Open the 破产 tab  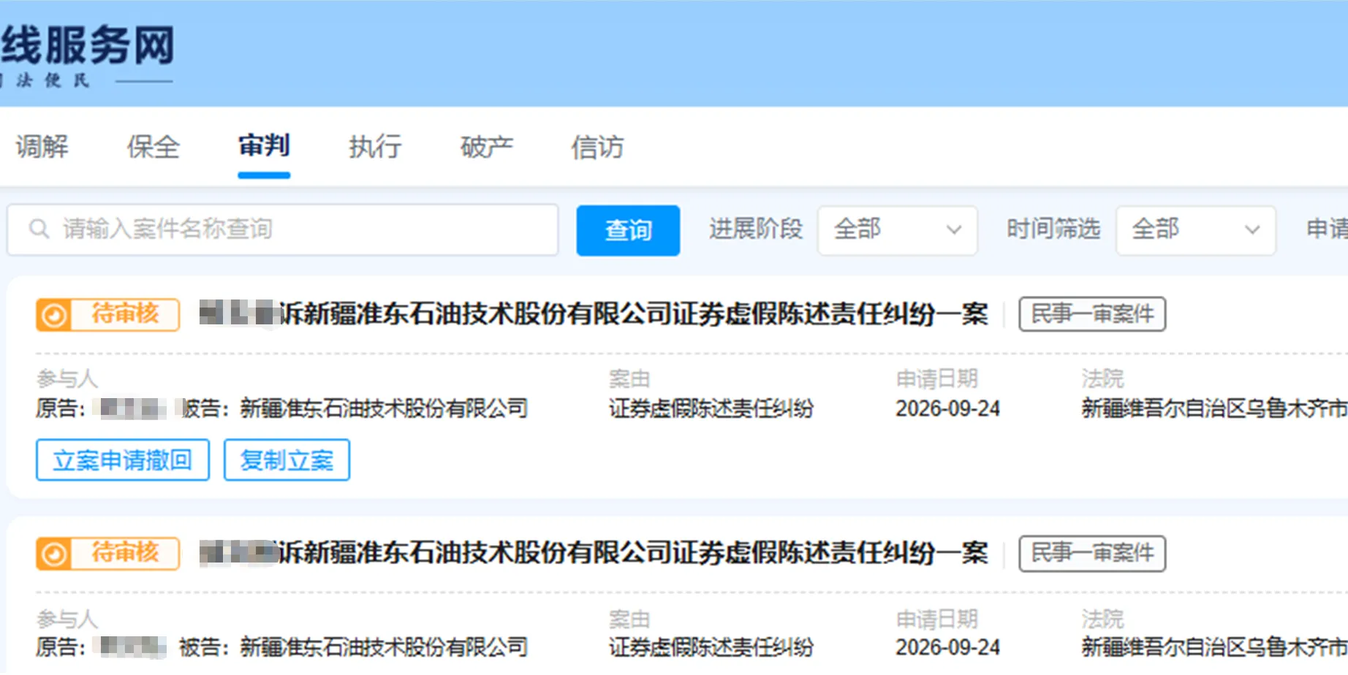pyautogui.click(x=487, y=147)
